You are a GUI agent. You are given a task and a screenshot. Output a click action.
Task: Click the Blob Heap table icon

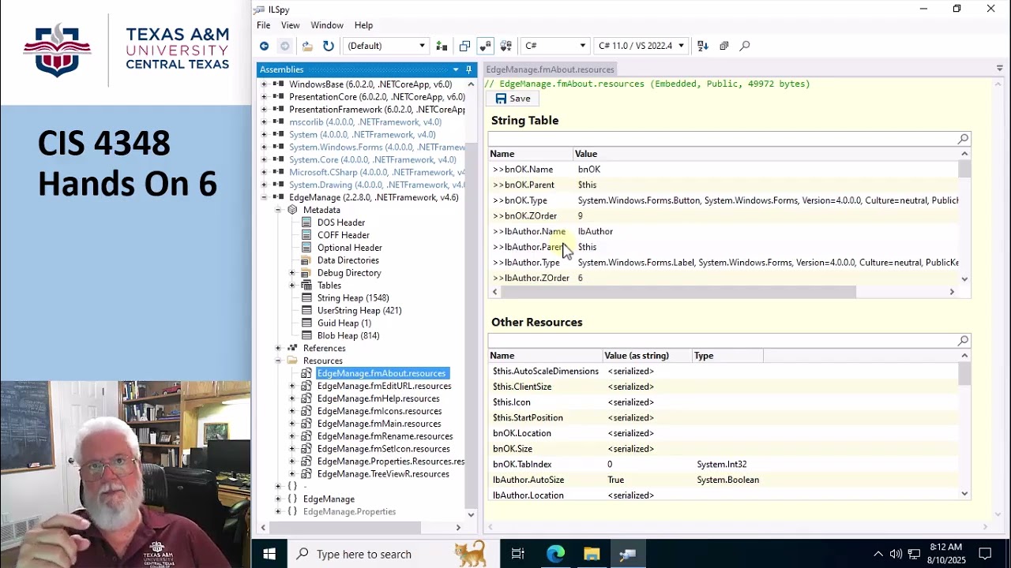tap(307, 335)
